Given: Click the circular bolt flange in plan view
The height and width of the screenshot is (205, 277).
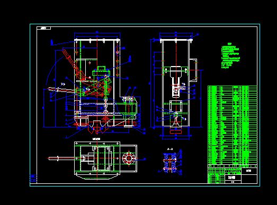Looking at the screenshot, I should click(x=129, y=158).
